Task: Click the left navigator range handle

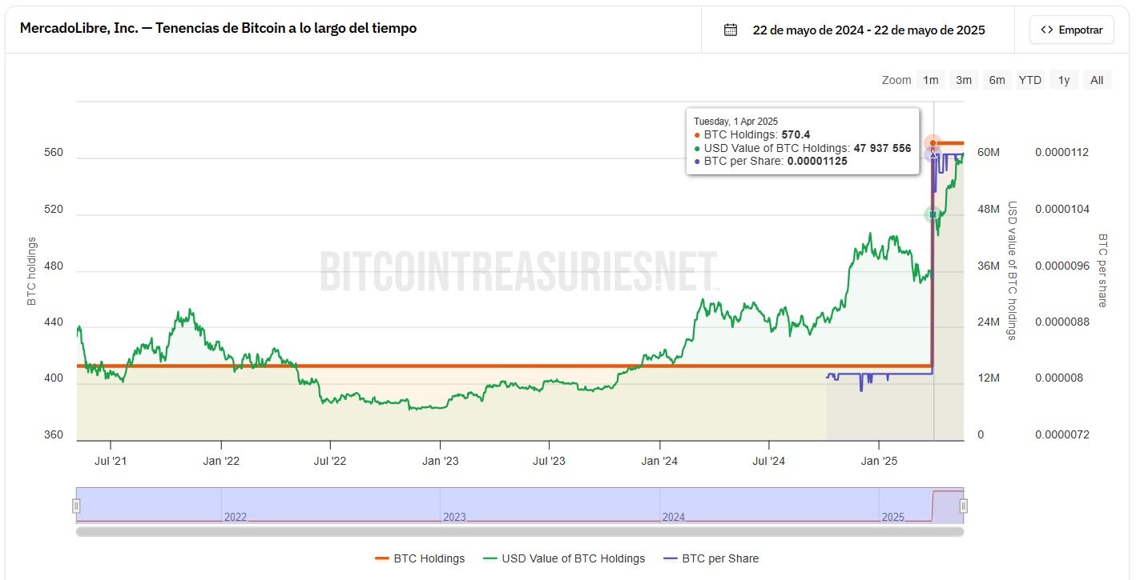Action: pos(77,506)
